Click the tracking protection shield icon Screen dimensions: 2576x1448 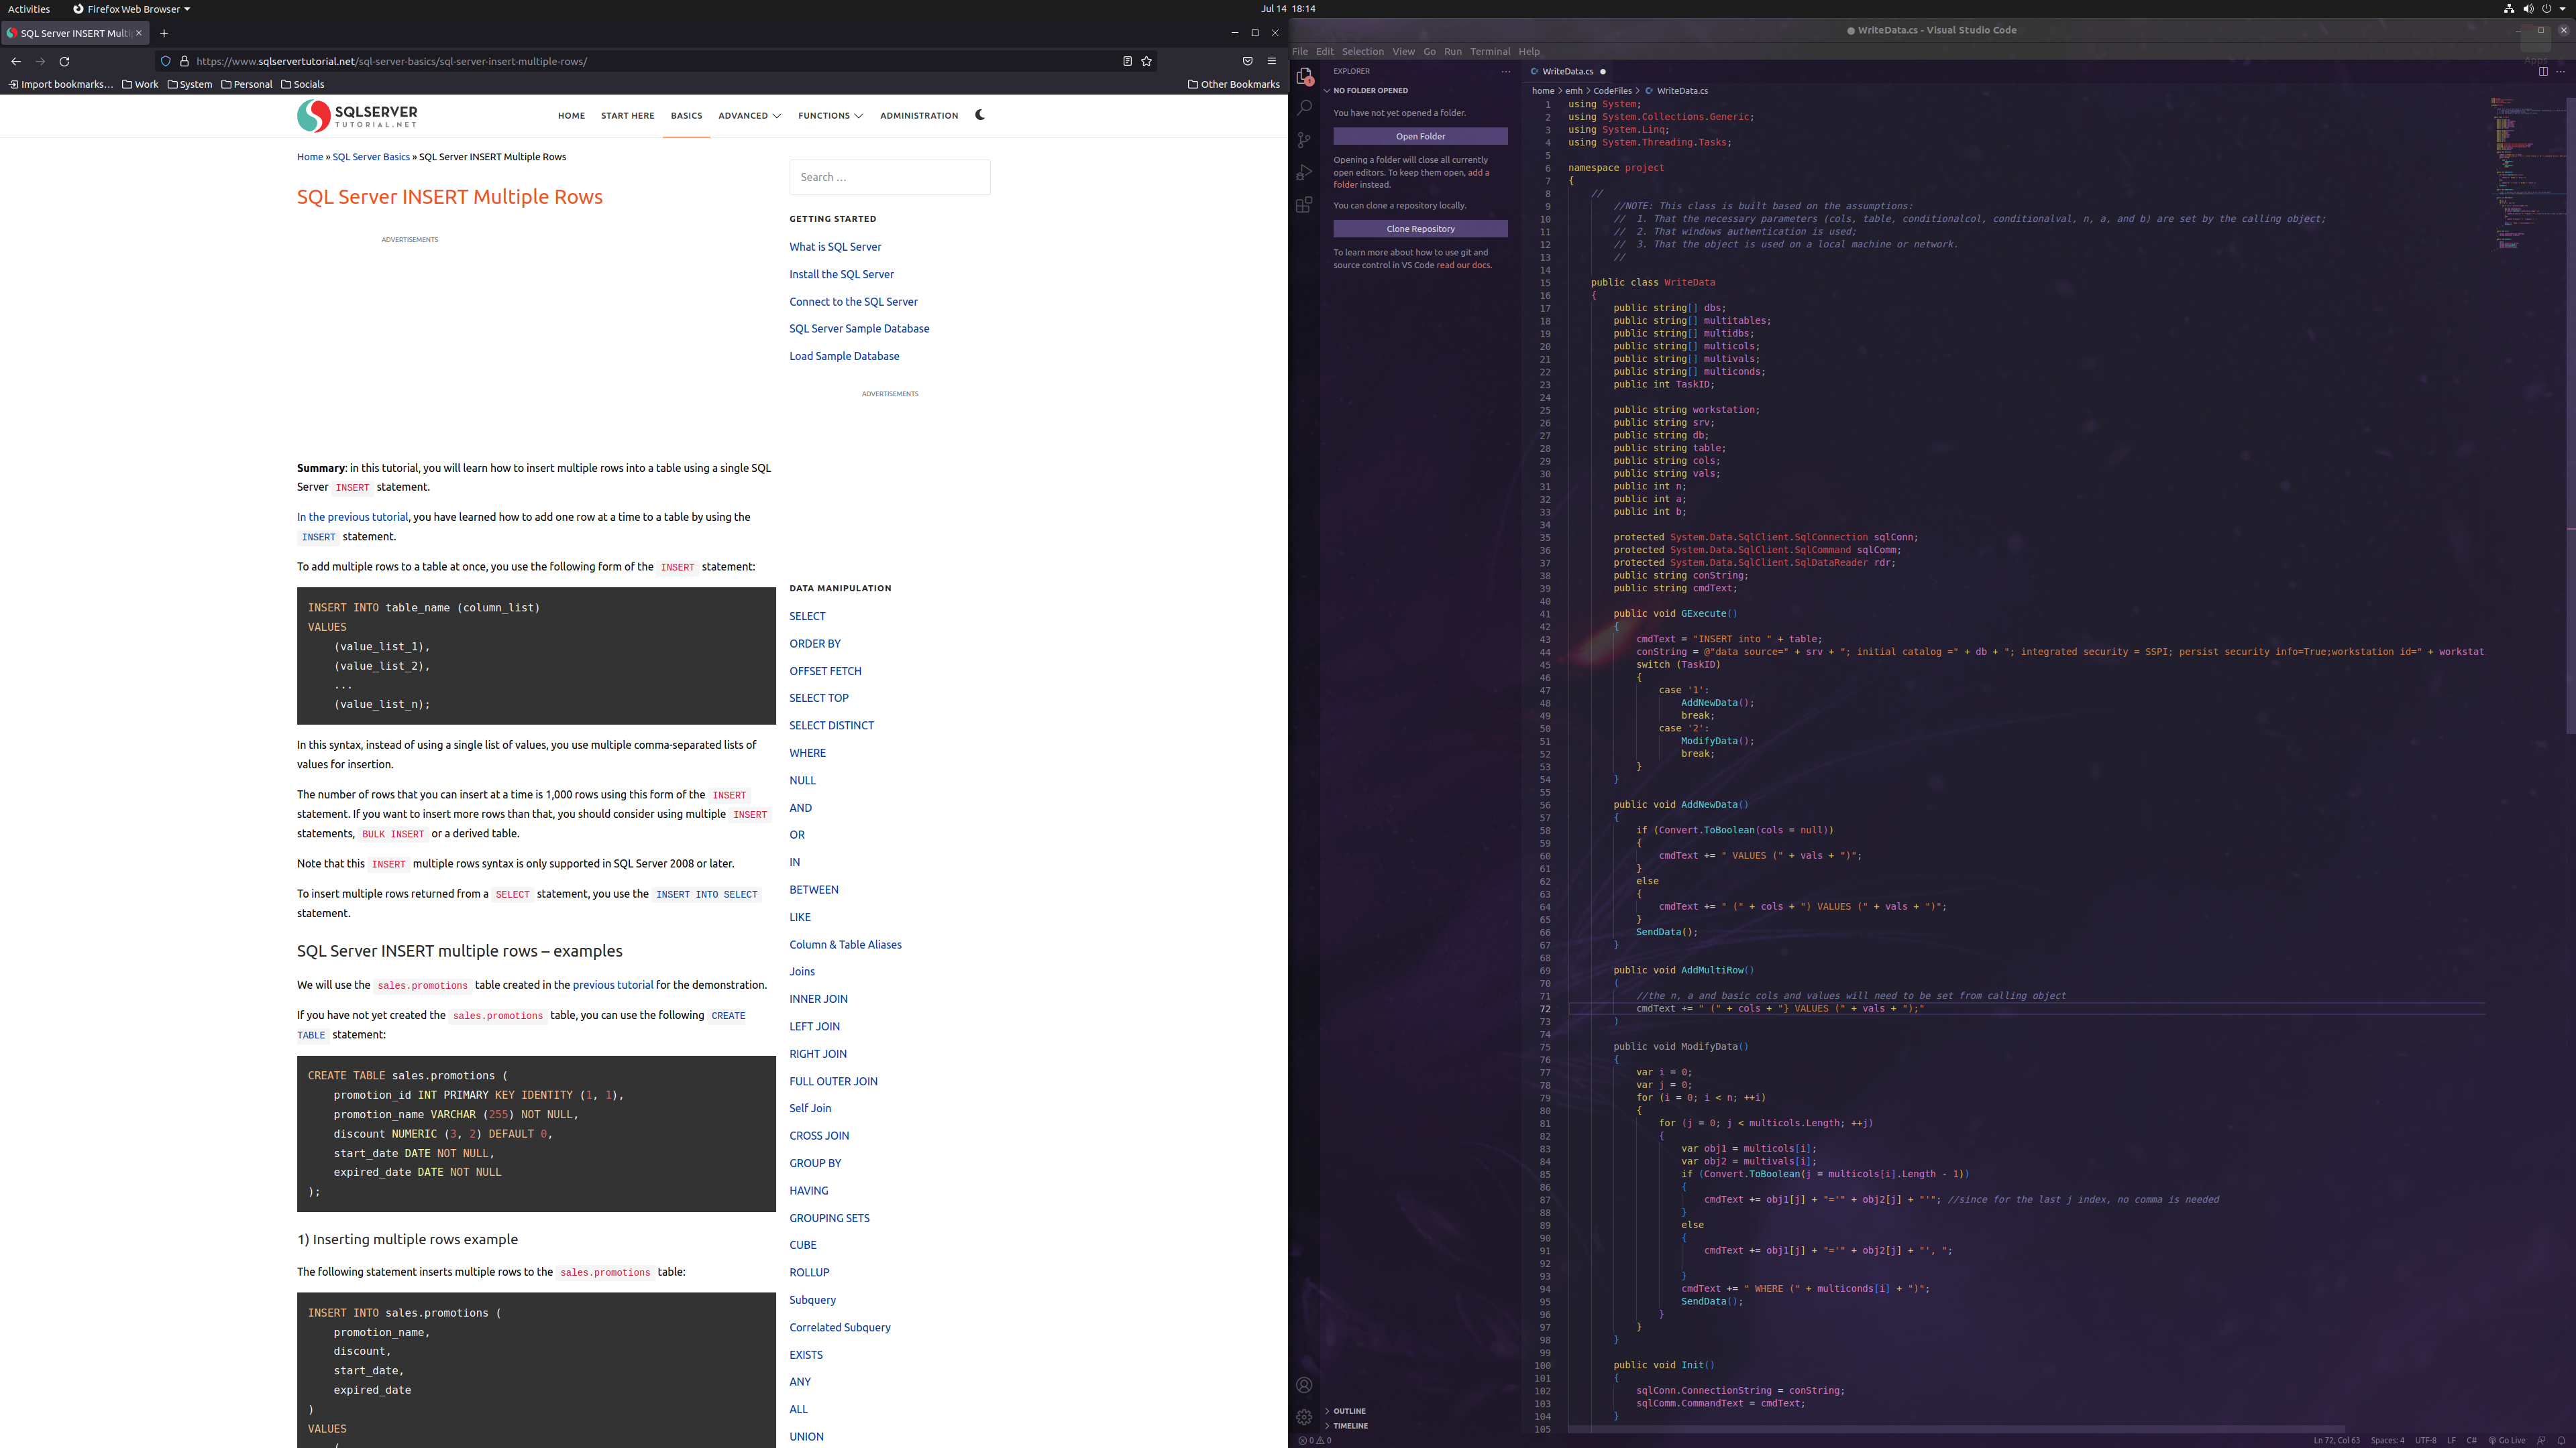(x=166, y=61)
